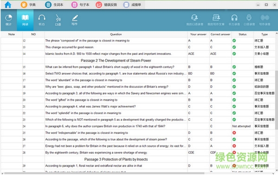This screenshot has height=175, width=278.
Task: Select the 'composed of' question row 12
Action: [138, 41]
